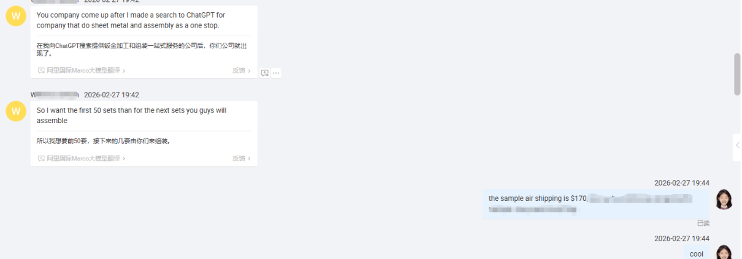Expand the collapsed right side panel arrow

point(737,146)
